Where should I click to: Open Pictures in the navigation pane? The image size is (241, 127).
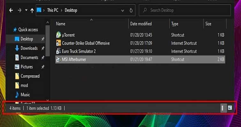[27, 67]
